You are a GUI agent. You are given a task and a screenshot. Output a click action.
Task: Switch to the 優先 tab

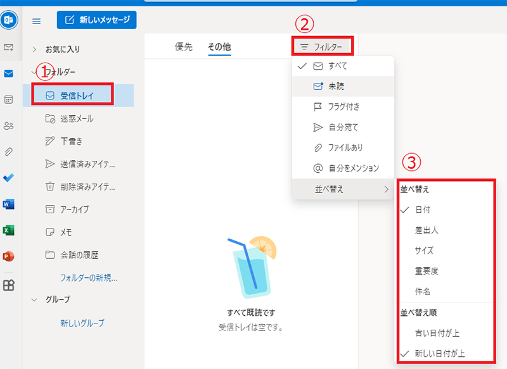(x=184, y=47)
